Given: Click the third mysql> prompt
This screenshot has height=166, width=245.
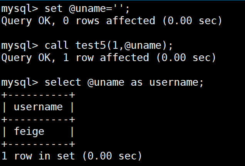Looking at the screenshot, I should (x=20, y=83).
